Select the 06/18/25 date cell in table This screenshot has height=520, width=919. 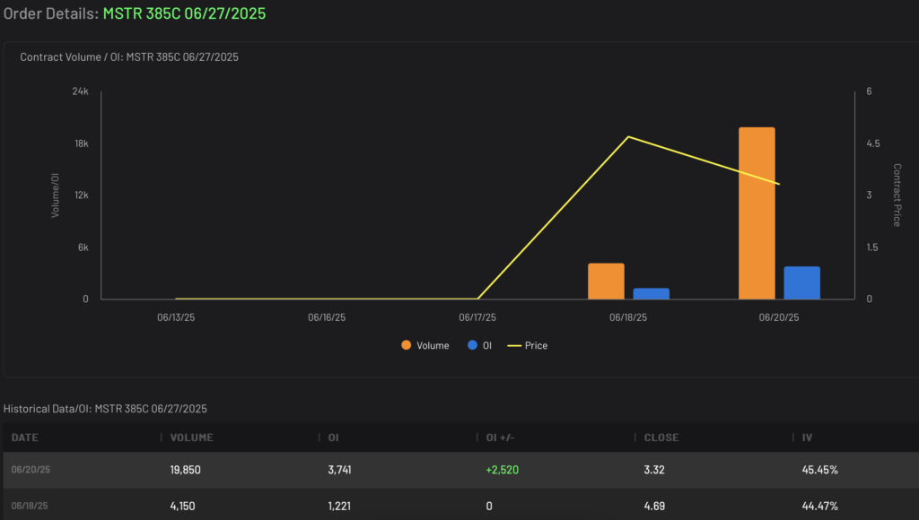coord(30,506)
